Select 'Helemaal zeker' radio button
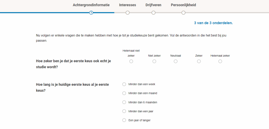 click(x=220, y=61)
